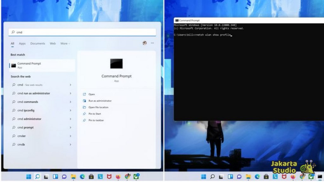Click Run as administrator for Command Prompt
The height and width of the screenshot is (182, 324).
click(100, 101)
